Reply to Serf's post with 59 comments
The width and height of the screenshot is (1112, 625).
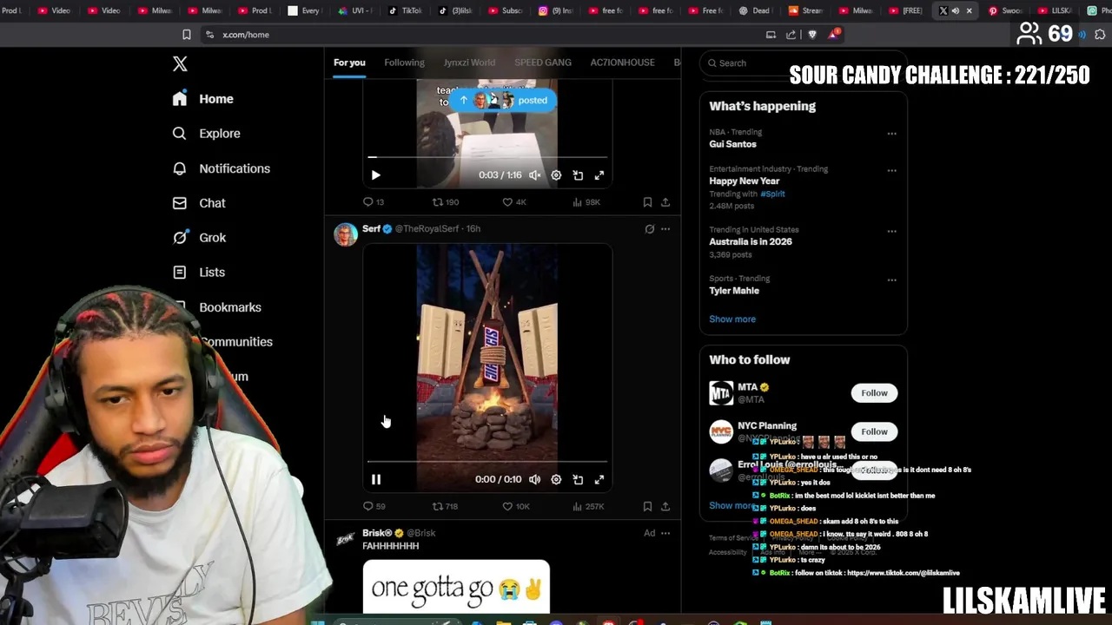374,506
